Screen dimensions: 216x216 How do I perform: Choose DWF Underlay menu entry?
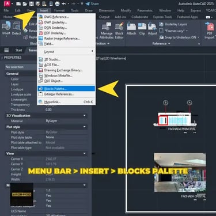coord(66,22)
